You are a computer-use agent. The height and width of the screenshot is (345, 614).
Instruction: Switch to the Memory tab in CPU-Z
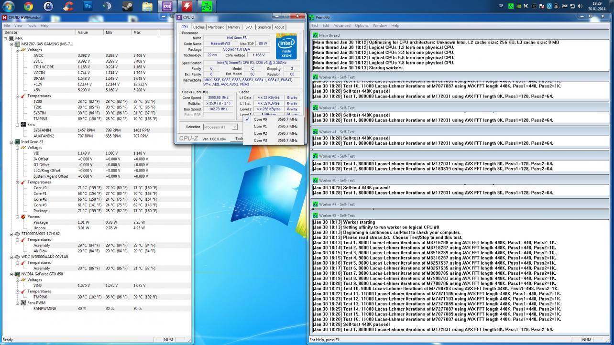[x=234, y=27]
